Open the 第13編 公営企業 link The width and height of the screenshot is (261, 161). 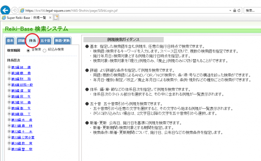click(23, 138)
